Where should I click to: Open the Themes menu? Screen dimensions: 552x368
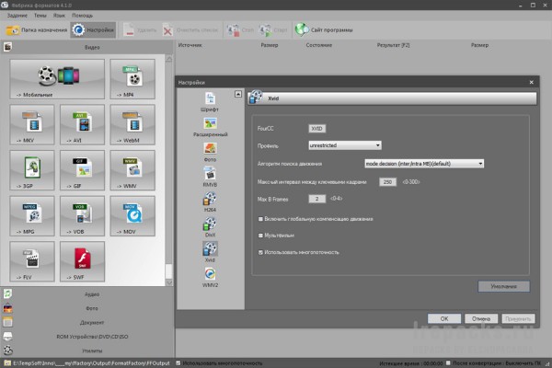40,16
